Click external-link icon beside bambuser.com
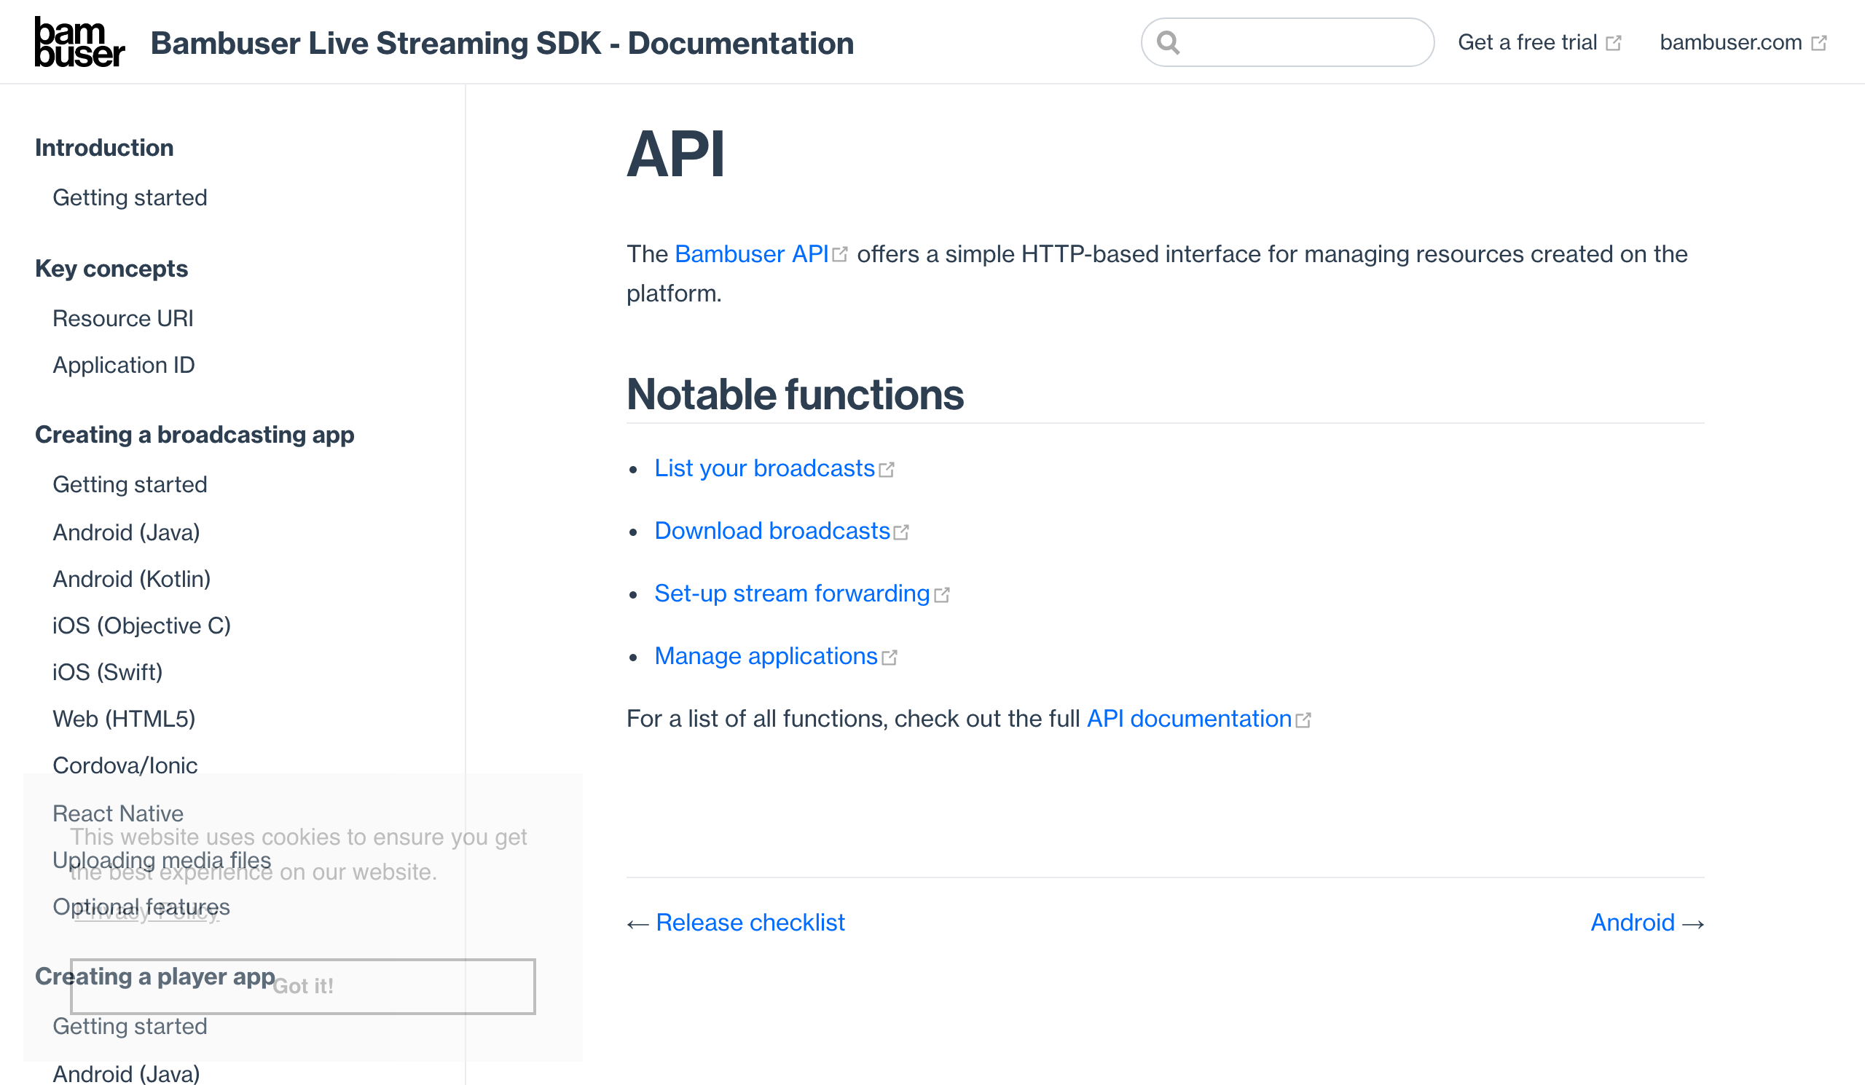This screenshot has width=1865, height=1085. (x=1818, y=43)
